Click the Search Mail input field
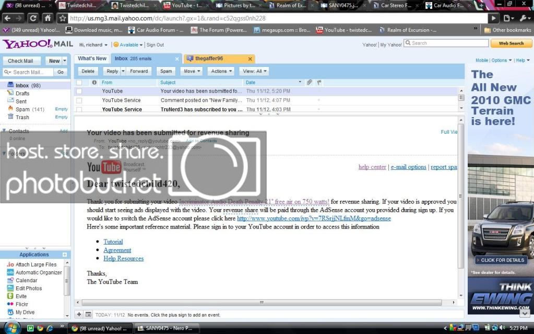This screenshot has width=534, height=334. 28,72
